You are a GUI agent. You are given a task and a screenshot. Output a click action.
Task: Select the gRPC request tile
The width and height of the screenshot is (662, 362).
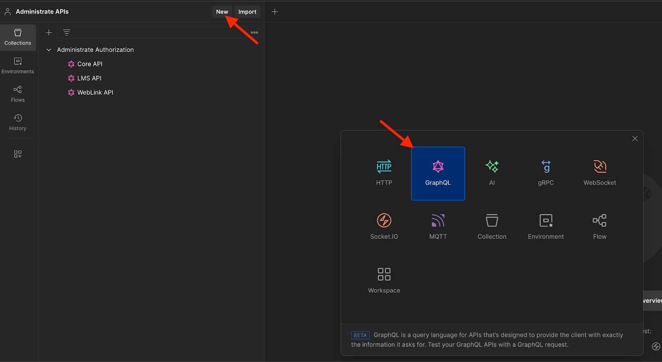(546, 174)
